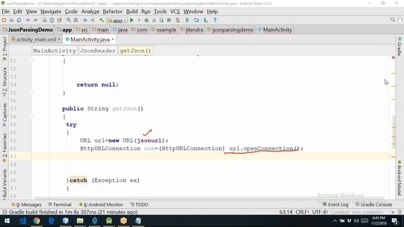
Task: Click the Debug app bug icon
Action: point(146,20)
